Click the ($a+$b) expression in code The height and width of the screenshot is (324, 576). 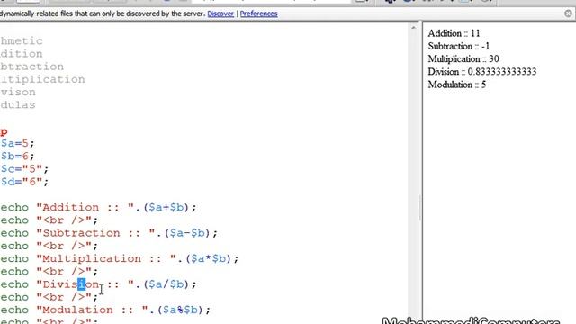166,208
